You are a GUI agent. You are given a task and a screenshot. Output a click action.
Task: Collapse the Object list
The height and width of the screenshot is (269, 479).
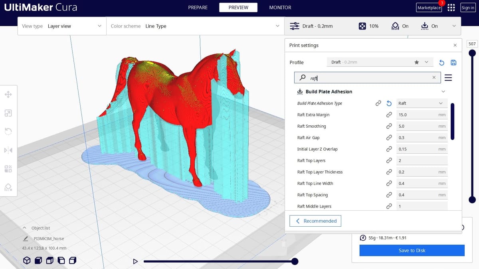25,228
